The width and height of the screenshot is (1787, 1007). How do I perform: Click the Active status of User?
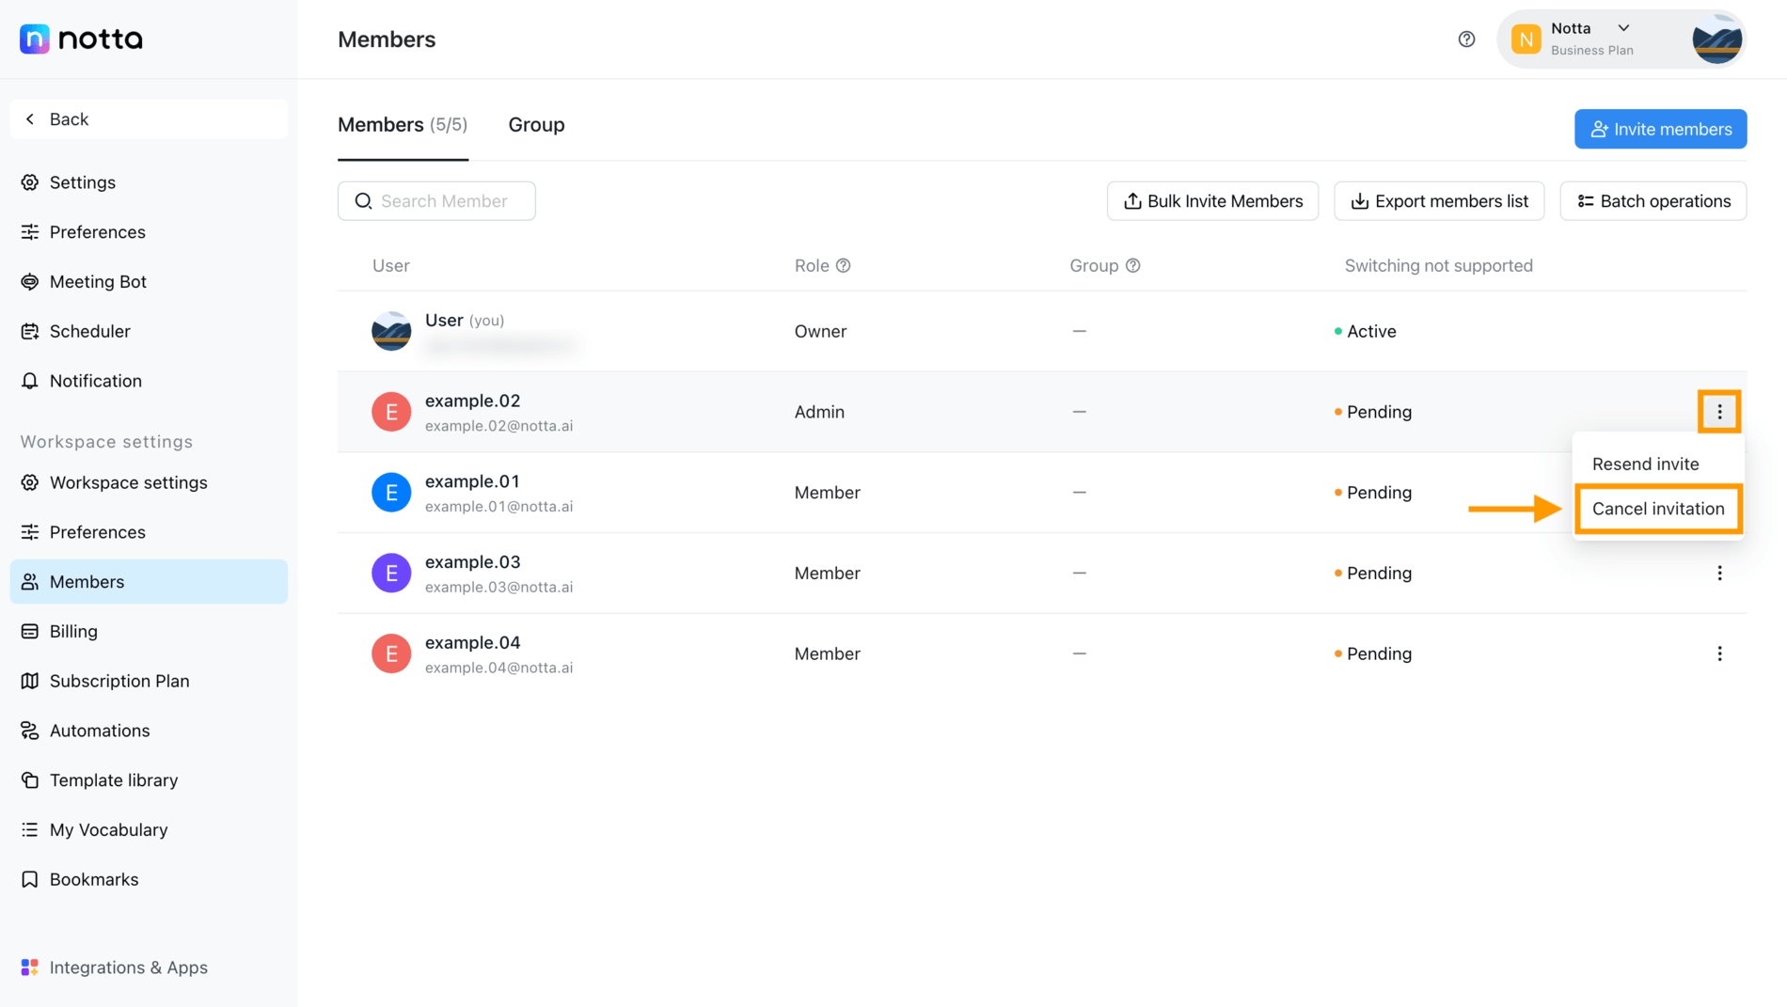click(1365, 332)
